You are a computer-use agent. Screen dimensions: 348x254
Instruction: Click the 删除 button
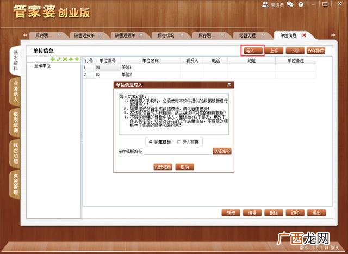(x=274, y=213)
